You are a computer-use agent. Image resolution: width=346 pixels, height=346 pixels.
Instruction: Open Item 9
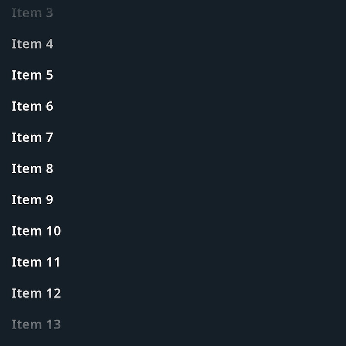click(32, 200)
